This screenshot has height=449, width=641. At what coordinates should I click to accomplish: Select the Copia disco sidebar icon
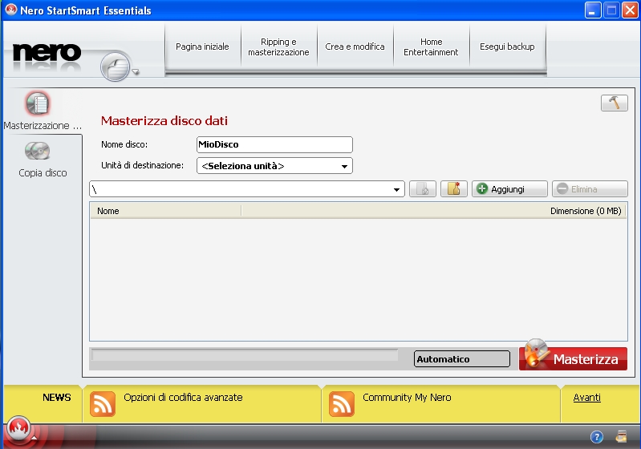[x=37, y=152]
